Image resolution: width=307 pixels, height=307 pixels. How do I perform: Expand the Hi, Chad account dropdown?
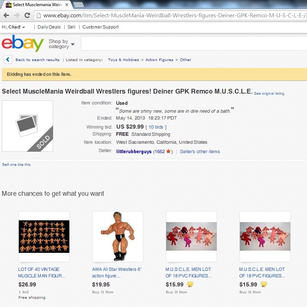pyautogui.click(x=13, y=27)
